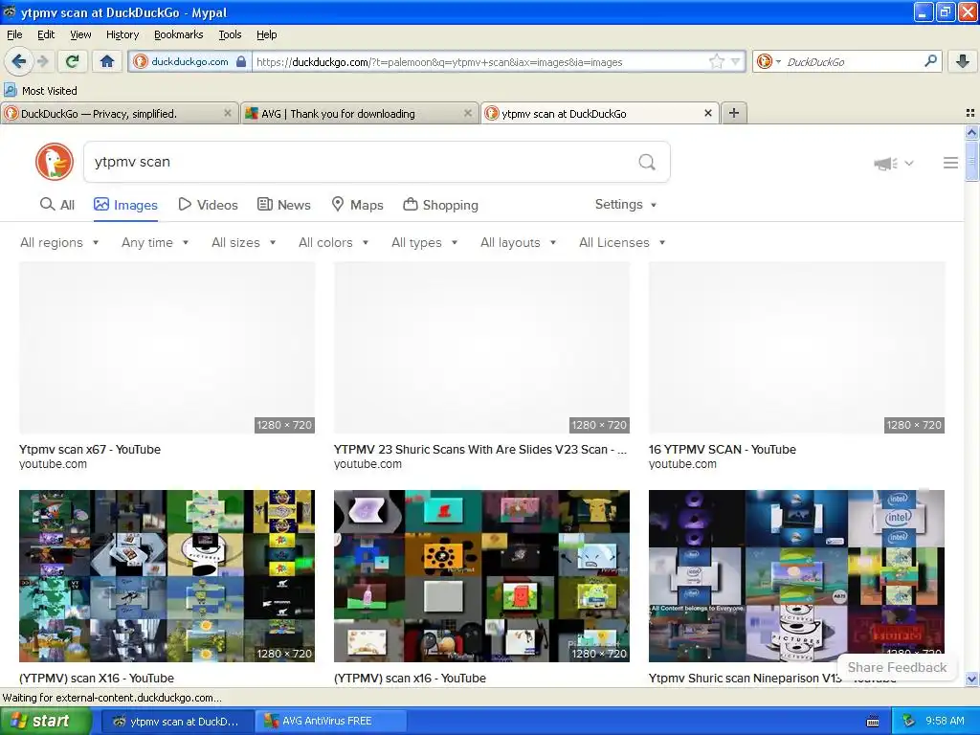The width and height of the screenshot is (980, 735).
Task: Bookmark page with the star icon
Action: pyautogui.click(x=716, y=61)
